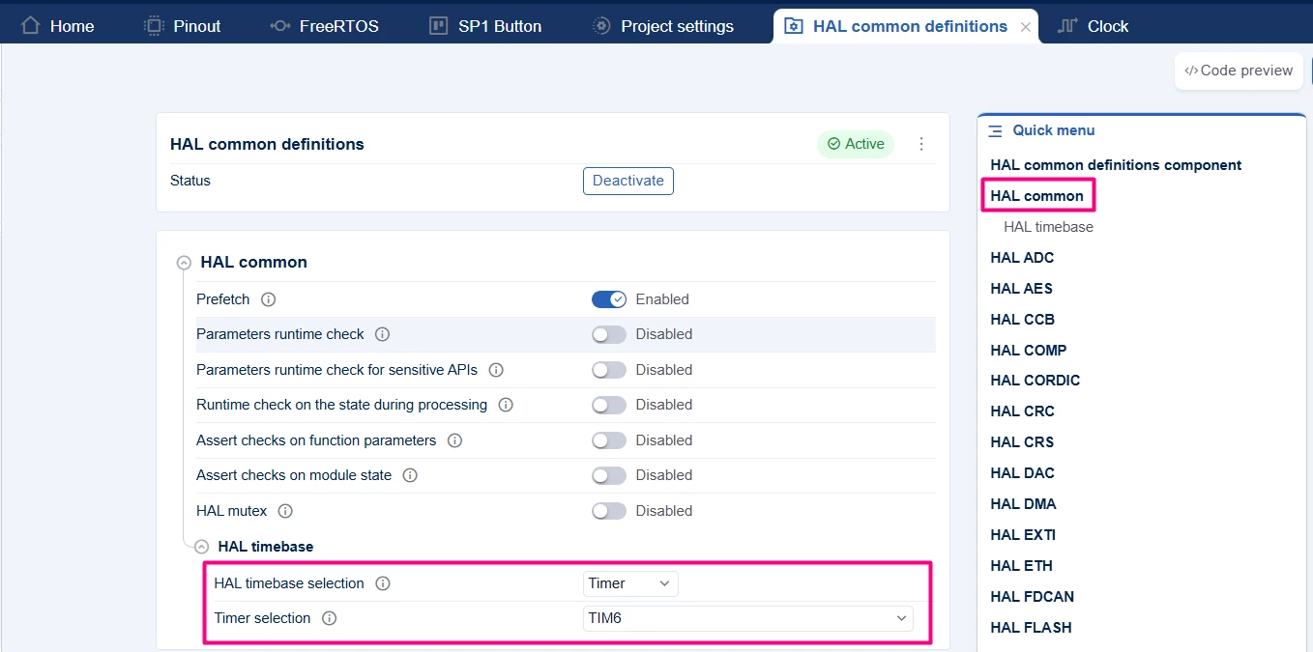The image size is (1313, 652).
Task: Disable the Prefetch toggle
Action: click(609, 299)
